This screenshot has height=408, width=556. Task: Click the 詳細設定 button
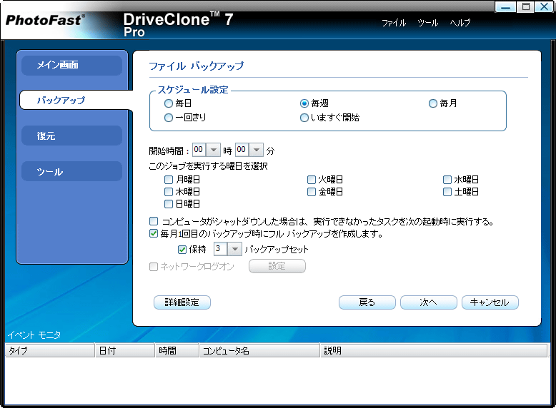182,302
